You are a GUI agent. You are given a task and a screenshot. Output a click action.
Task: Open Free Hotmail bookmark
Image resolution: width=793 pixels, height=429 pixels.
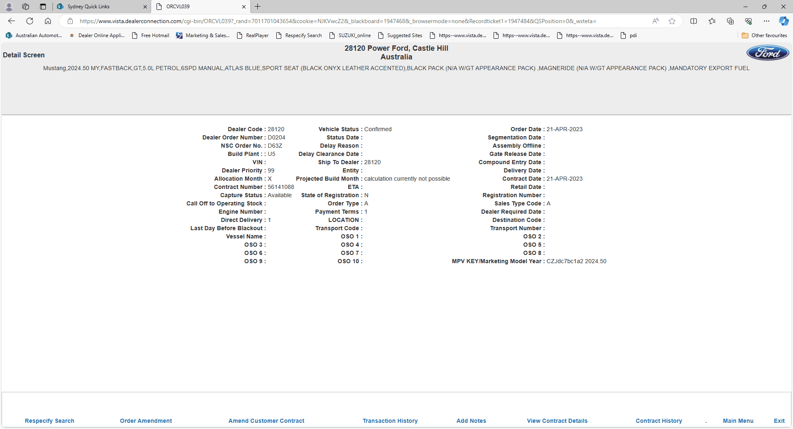[151, 35]
